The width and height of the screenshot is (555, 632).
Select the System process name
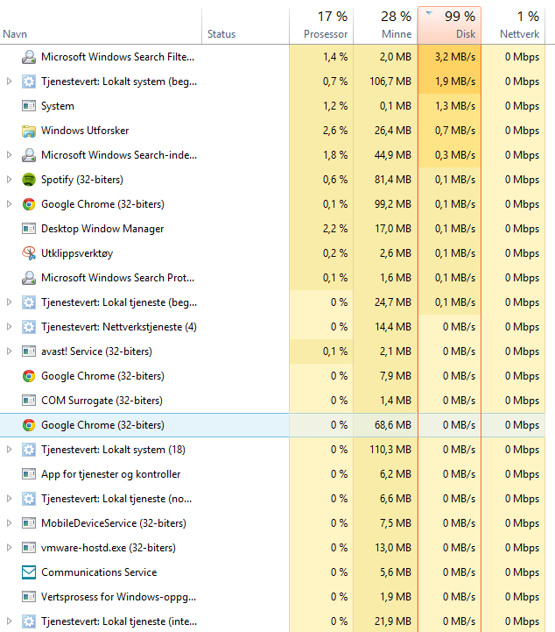pos(58,106)
